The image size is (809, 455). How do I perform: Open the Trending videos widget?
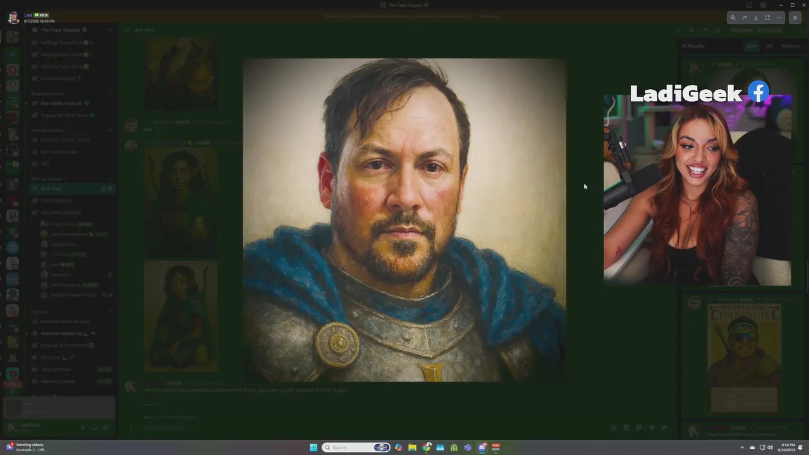[27, 447]
